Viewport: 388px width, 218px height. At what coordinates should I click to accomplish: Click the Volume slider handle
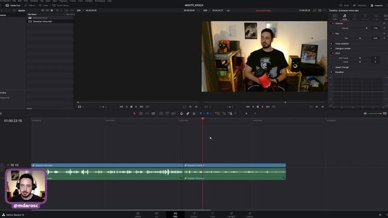(x=366, y=28)
